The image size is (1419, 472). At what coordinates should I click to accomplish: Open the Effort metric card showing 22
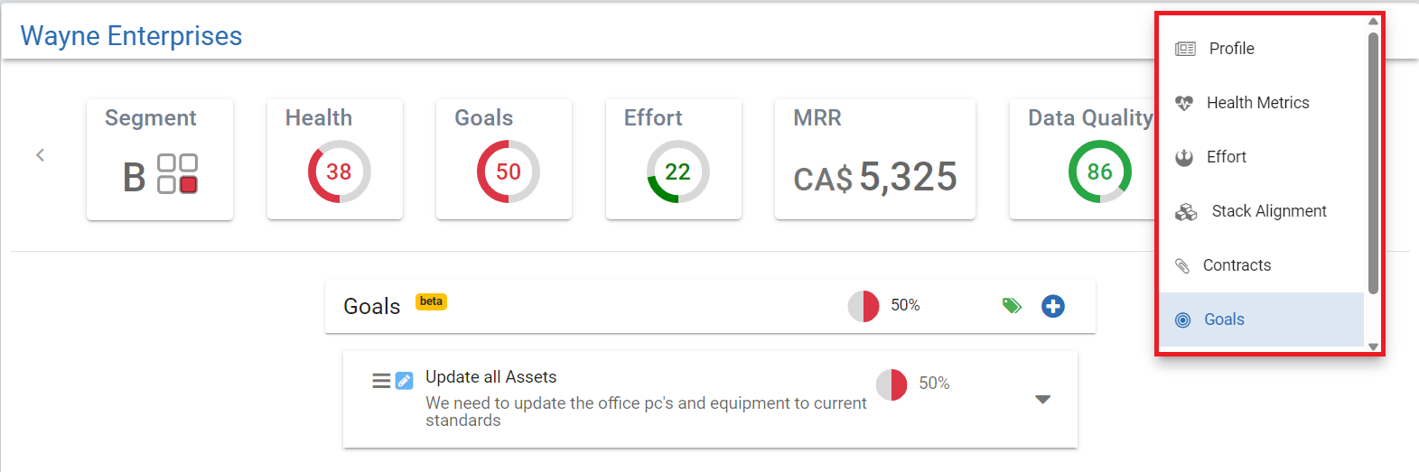click(674, 160)
